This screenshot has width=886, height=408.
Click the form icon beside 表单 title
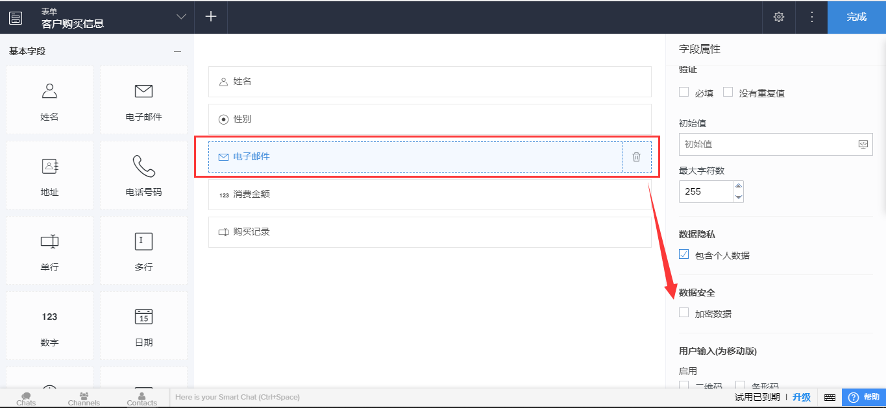click(16, 18)
